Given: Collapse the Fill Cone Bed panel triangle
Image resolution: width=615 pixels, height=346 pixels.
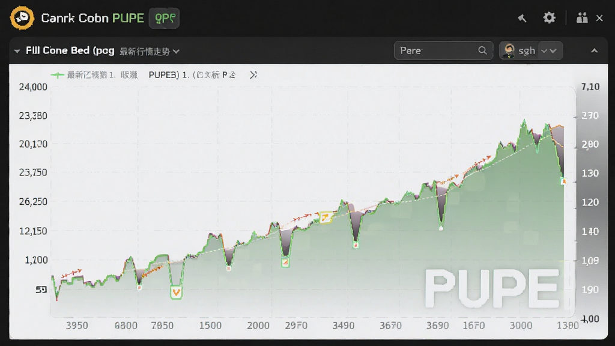Looking at the screenshot, I should [17, 51].
